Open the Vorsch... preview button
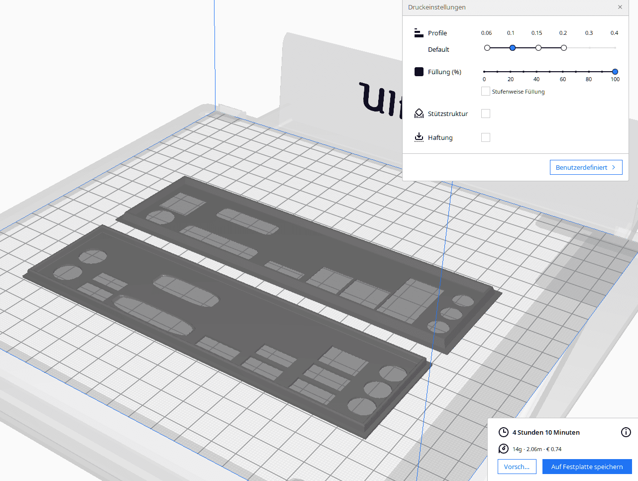The width and height of the screenshot is (638, 481). [517, 467]
